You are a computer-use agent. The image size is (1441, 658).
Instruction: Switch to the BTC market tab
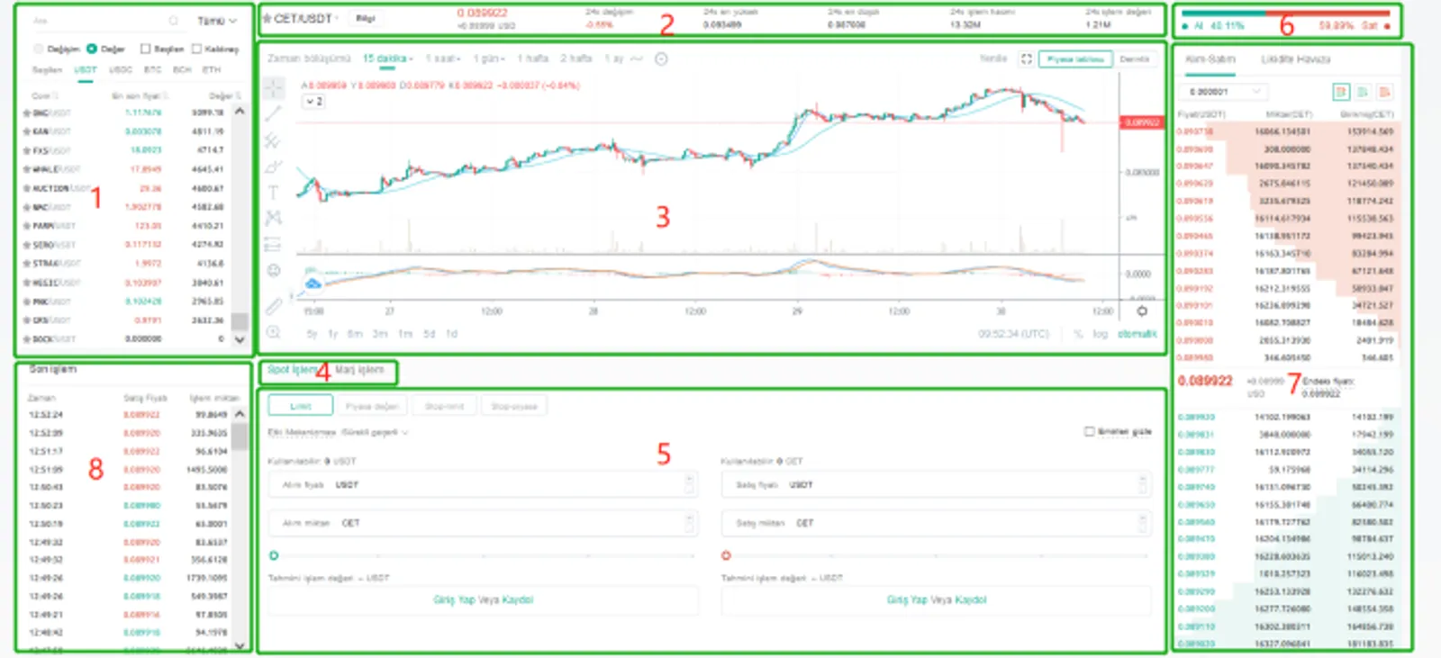click(x=152, y=69)
